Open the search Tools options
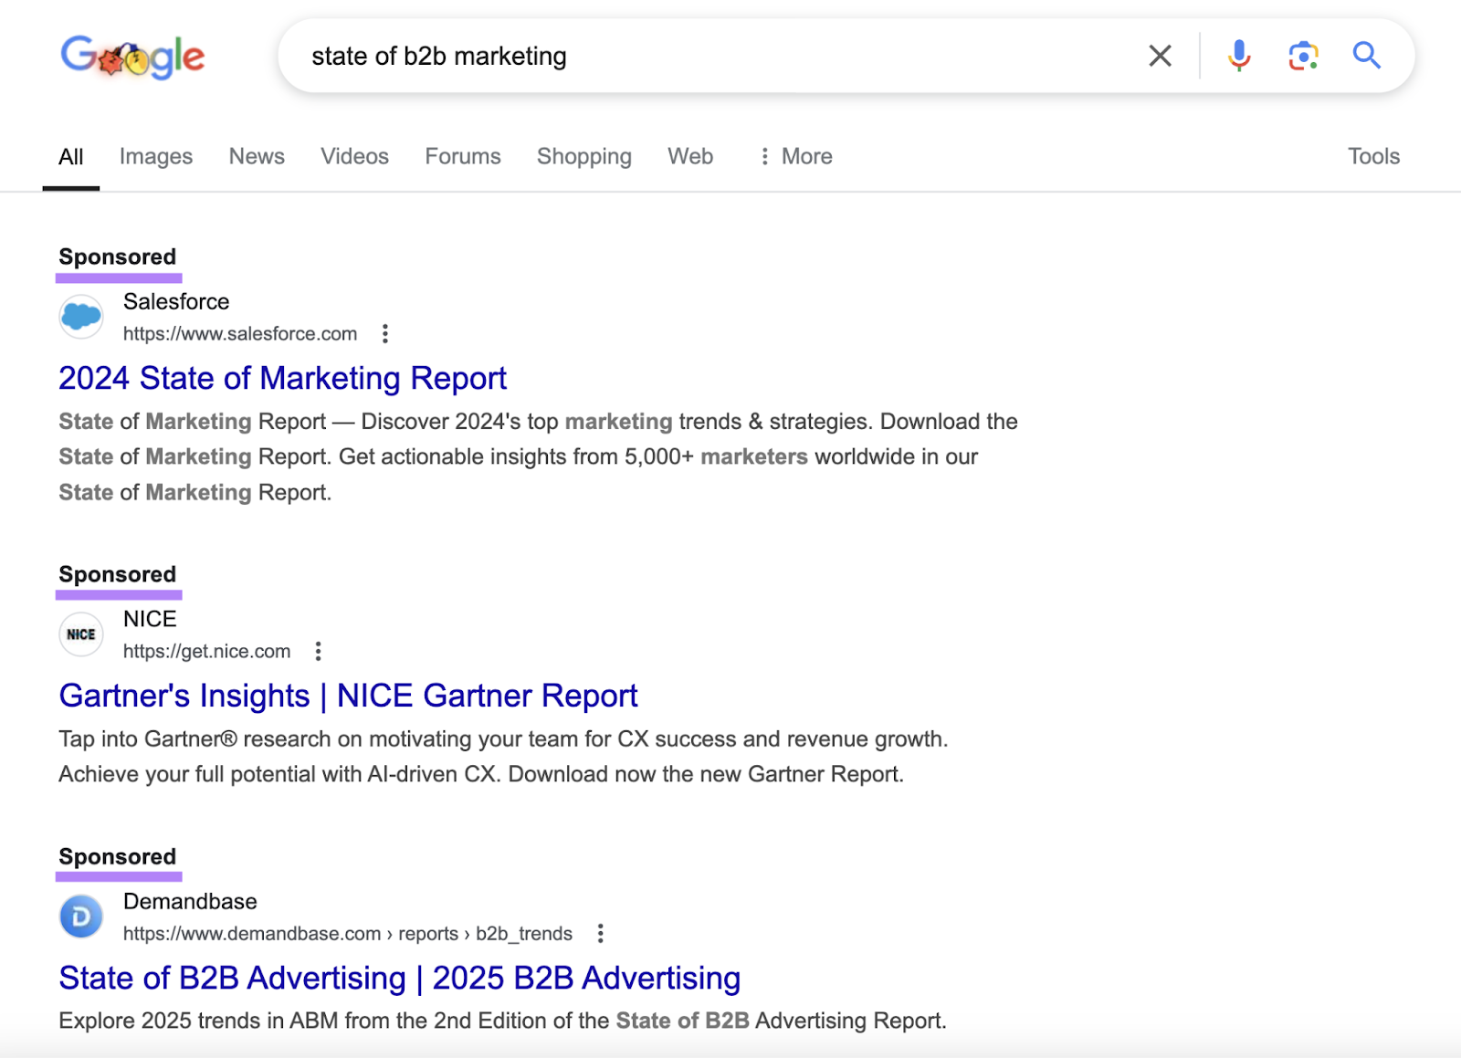Screen dimensions: 1461x1058 tap(1373, 157)
